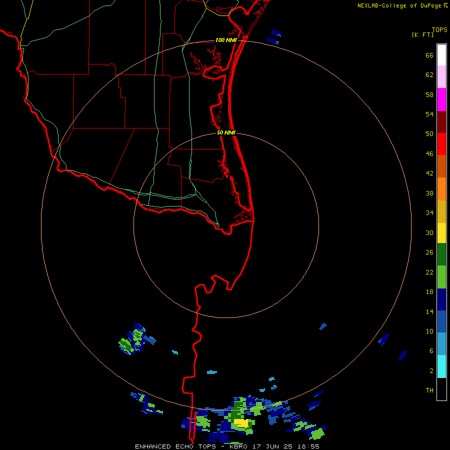450x450 pixels.
Task: Click legend value '66'
Action: click(429, 55)
